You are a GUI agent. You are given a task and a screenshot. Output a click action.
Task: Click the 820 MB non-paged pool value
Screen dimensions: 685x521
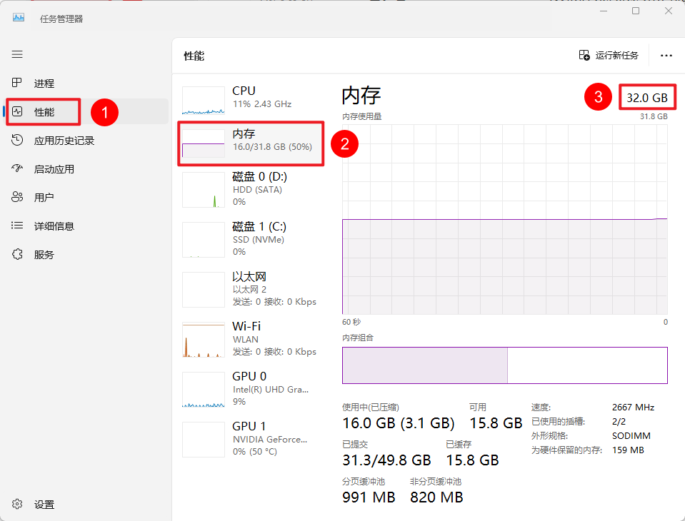coord(436,497)
